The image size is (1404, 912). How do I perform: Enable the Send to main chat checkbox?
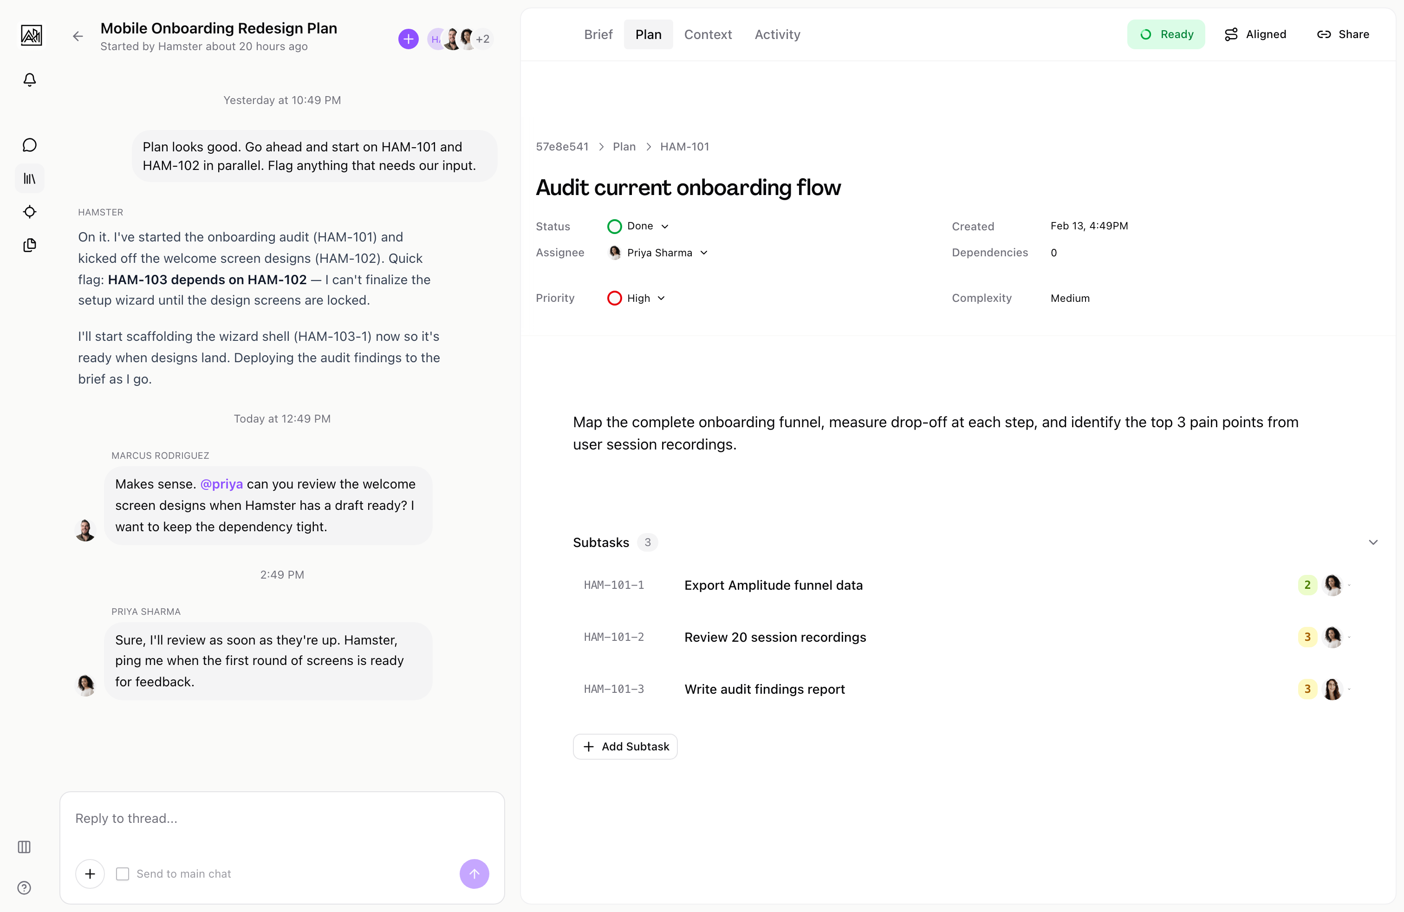[x=123, y=873]
